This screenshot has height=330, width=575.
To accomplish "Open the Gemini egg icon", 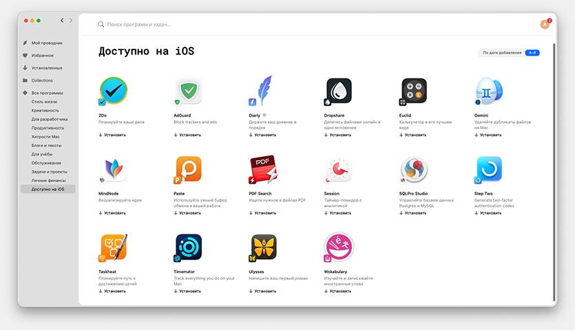I will point(489,91).
